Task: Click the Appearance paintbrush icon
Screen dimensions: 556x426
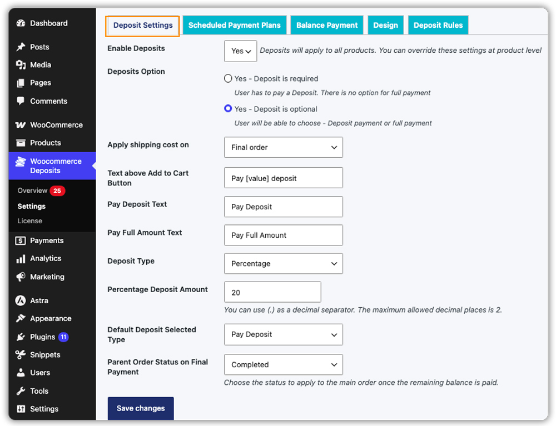Action: pyautogui.click(x=21, y=318)
